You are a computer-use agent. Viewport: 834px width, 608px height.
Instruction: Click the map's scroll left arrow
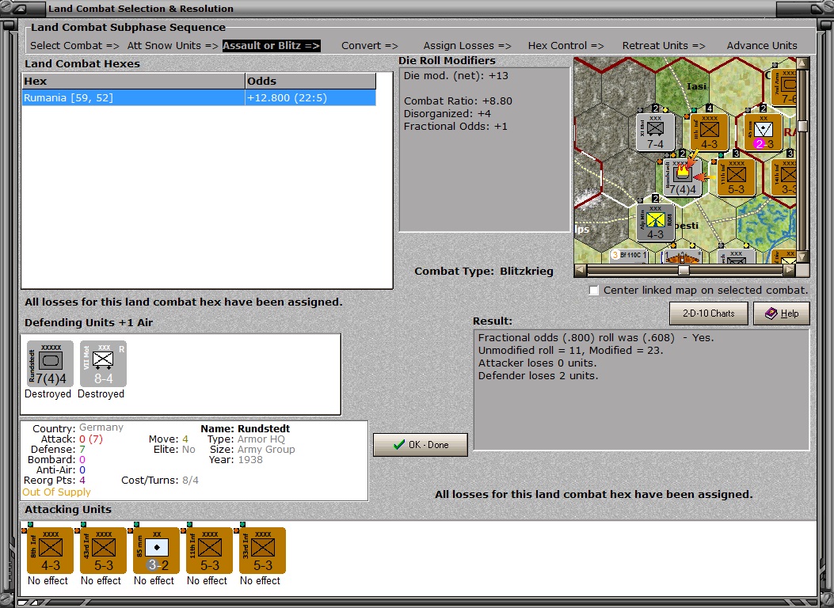(581, 270)
